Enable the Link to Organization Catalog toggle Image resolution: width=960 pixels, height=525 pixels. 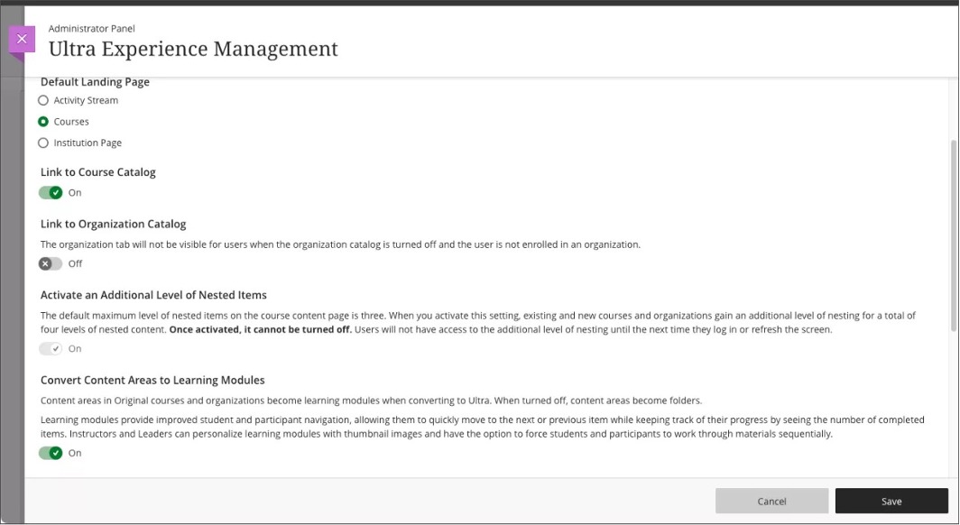pos(51,263)
